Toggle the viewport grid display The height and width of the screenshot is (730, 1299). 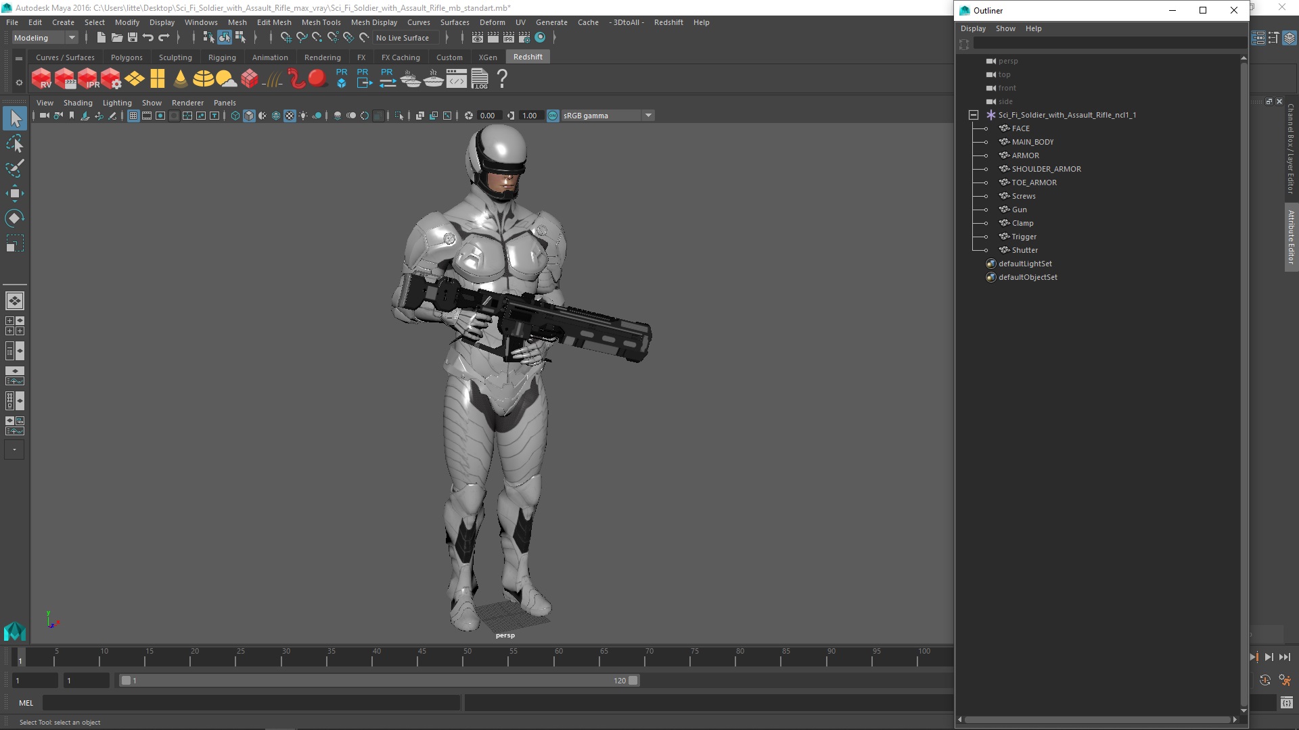click(133, 116)
